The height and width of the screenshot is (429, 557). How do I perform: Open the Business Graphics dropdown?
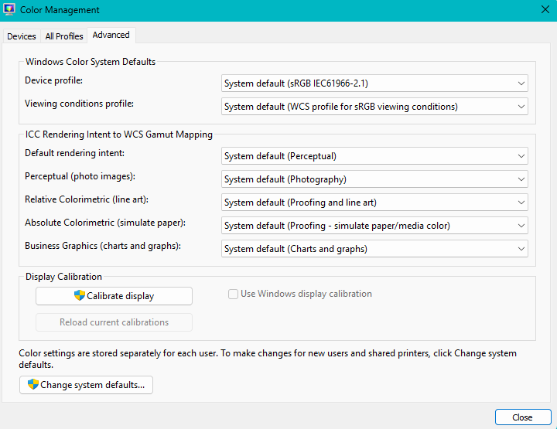click(374, 249)
